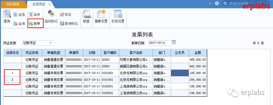
Task: Click 上海虎有限公司 in the 0000000003 row
Action: [136, 86]
